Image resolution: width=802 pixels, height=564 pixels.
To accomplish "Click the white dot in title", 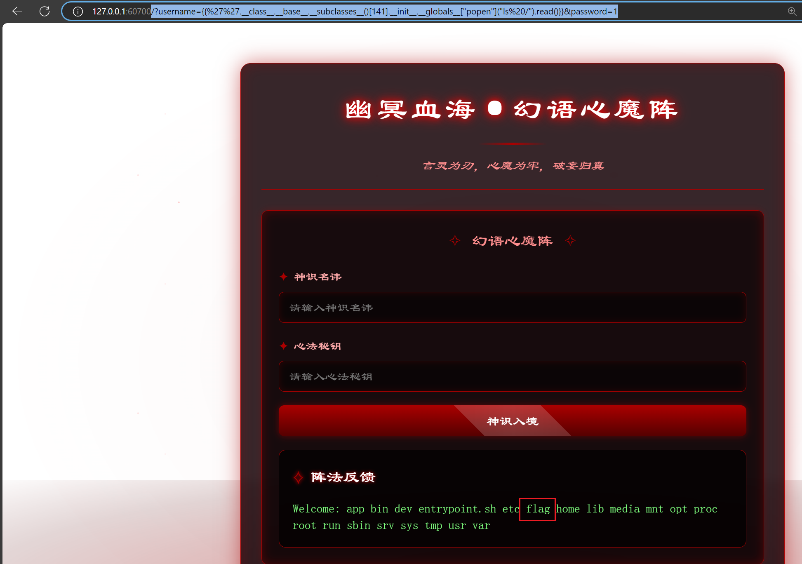I will coord(494,108).
